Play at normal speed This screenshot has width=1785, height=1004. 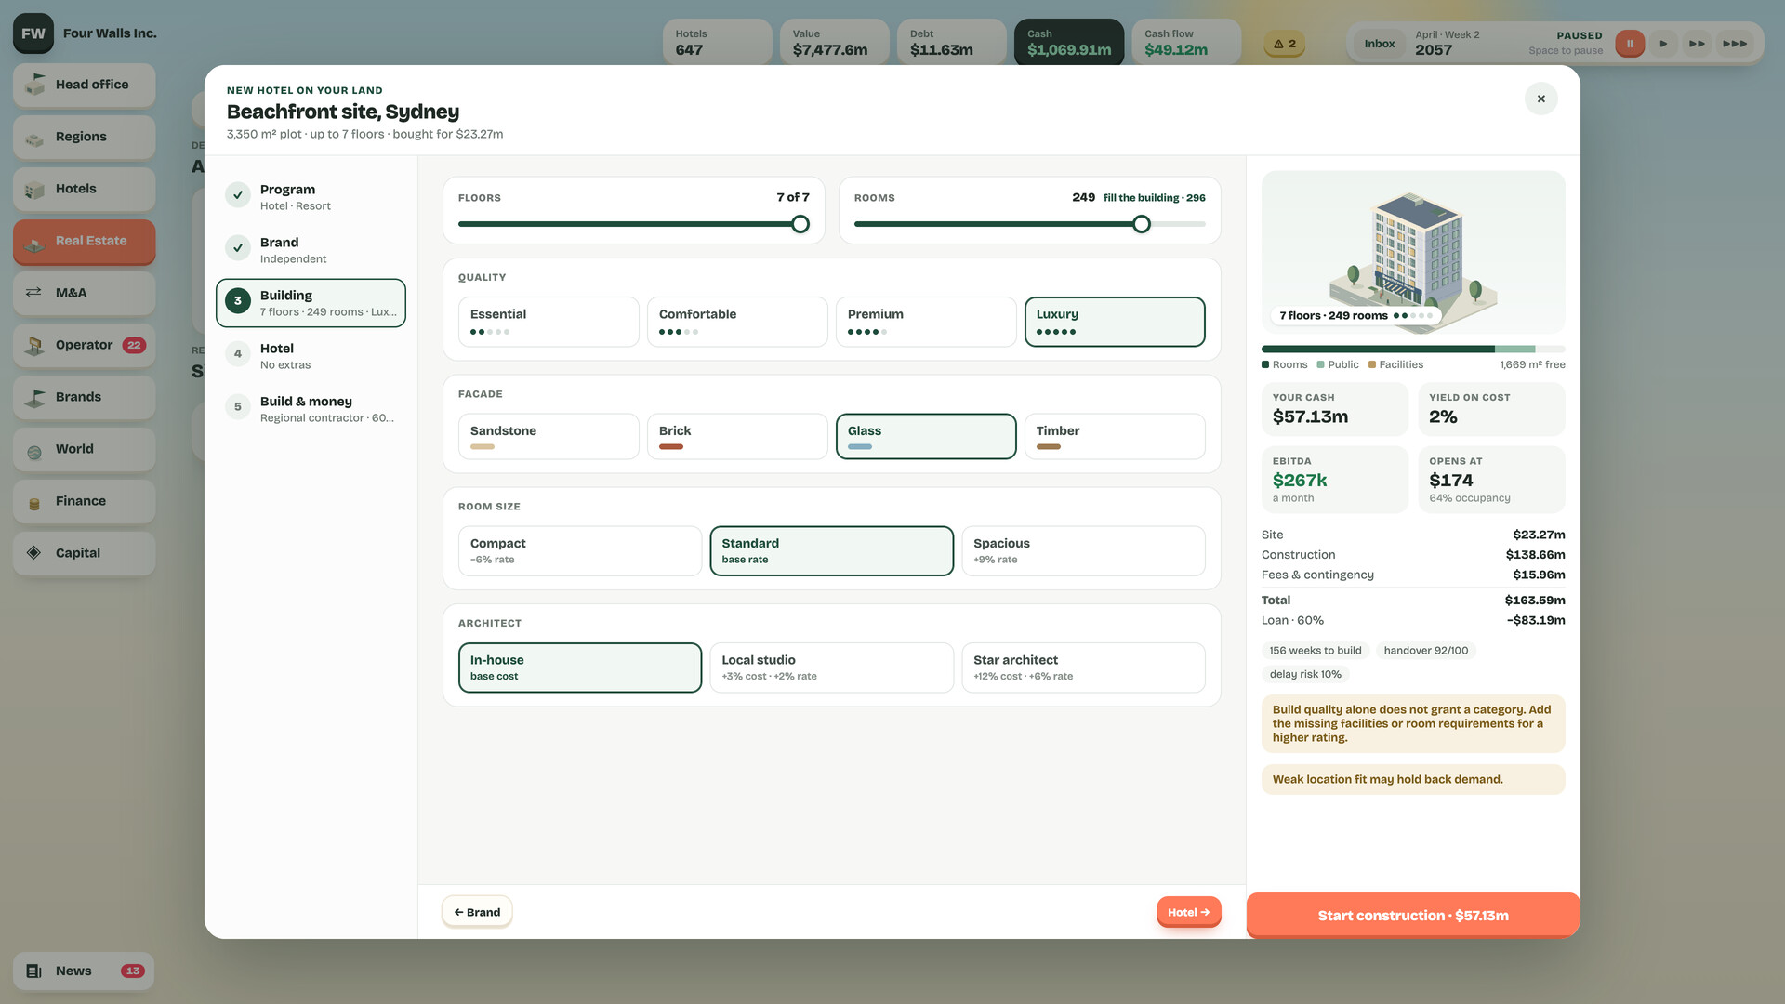1663,44
